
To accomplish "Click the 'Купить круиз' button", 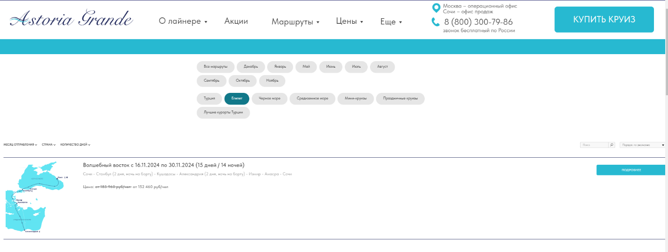I will click(604, 20).
